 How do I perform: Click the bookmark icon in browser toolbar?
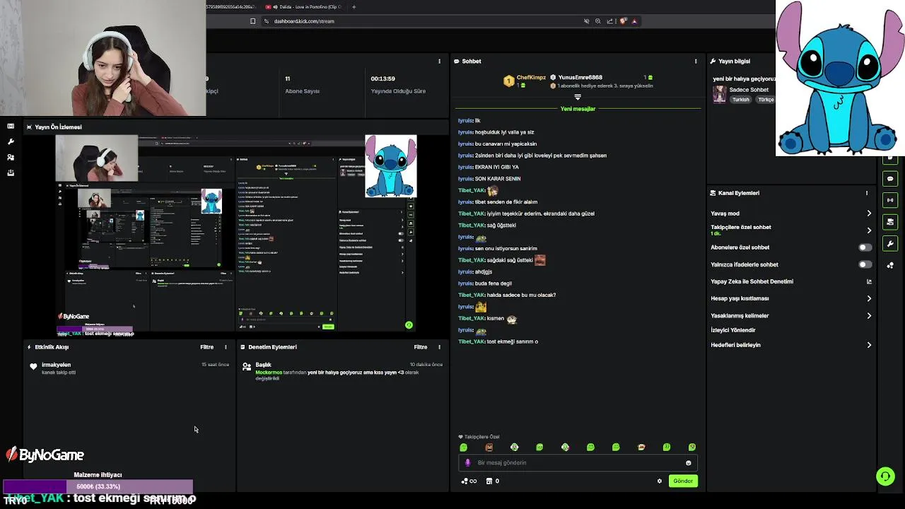[x=252, y=21]
